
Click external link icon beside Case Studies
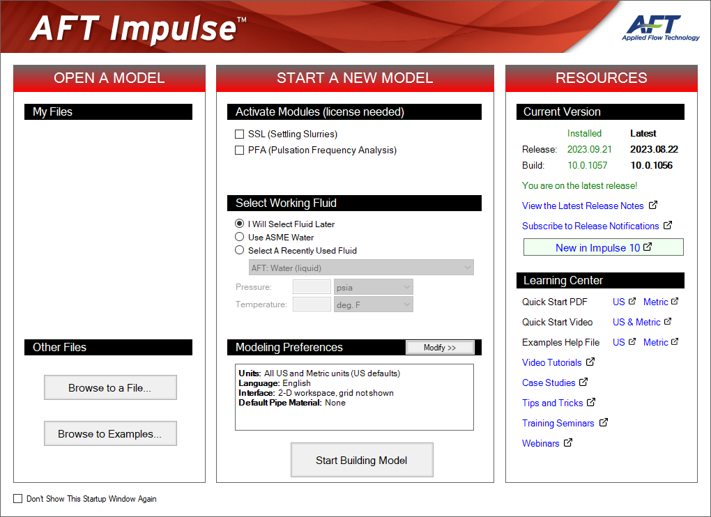pyautogui.click(x=584, y=383)
